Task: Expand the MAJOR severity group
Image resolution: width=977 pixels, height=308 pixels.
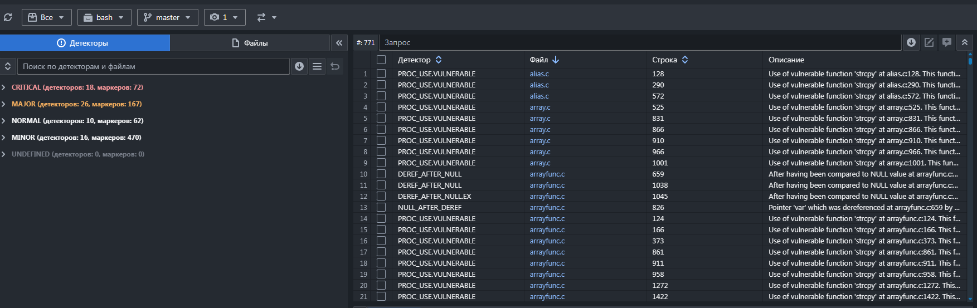Action: (x=4, y=104)
